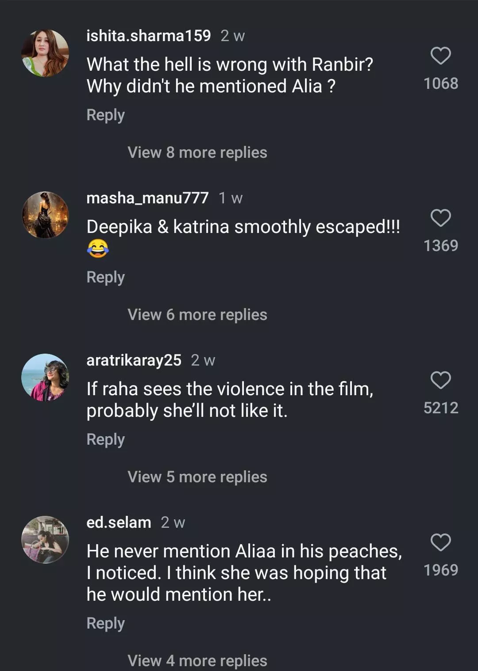The height and width of the screenshot is (671, 478).
Task: Open masha_manu777's profile avatar
Action: [45, 215]
